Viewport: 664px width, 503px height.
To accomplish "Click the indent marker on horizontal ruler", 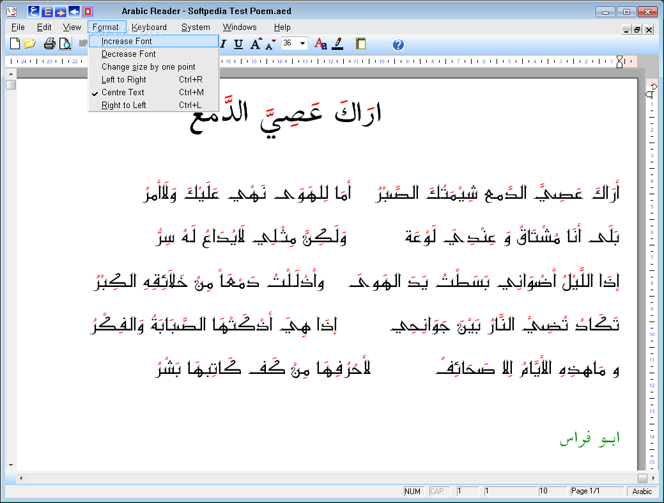I will pyautogui.click(x=619, y=62).
